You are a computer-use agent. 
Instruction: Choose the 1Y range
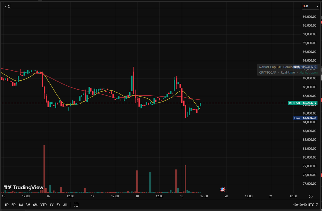(x=52, y=205)
